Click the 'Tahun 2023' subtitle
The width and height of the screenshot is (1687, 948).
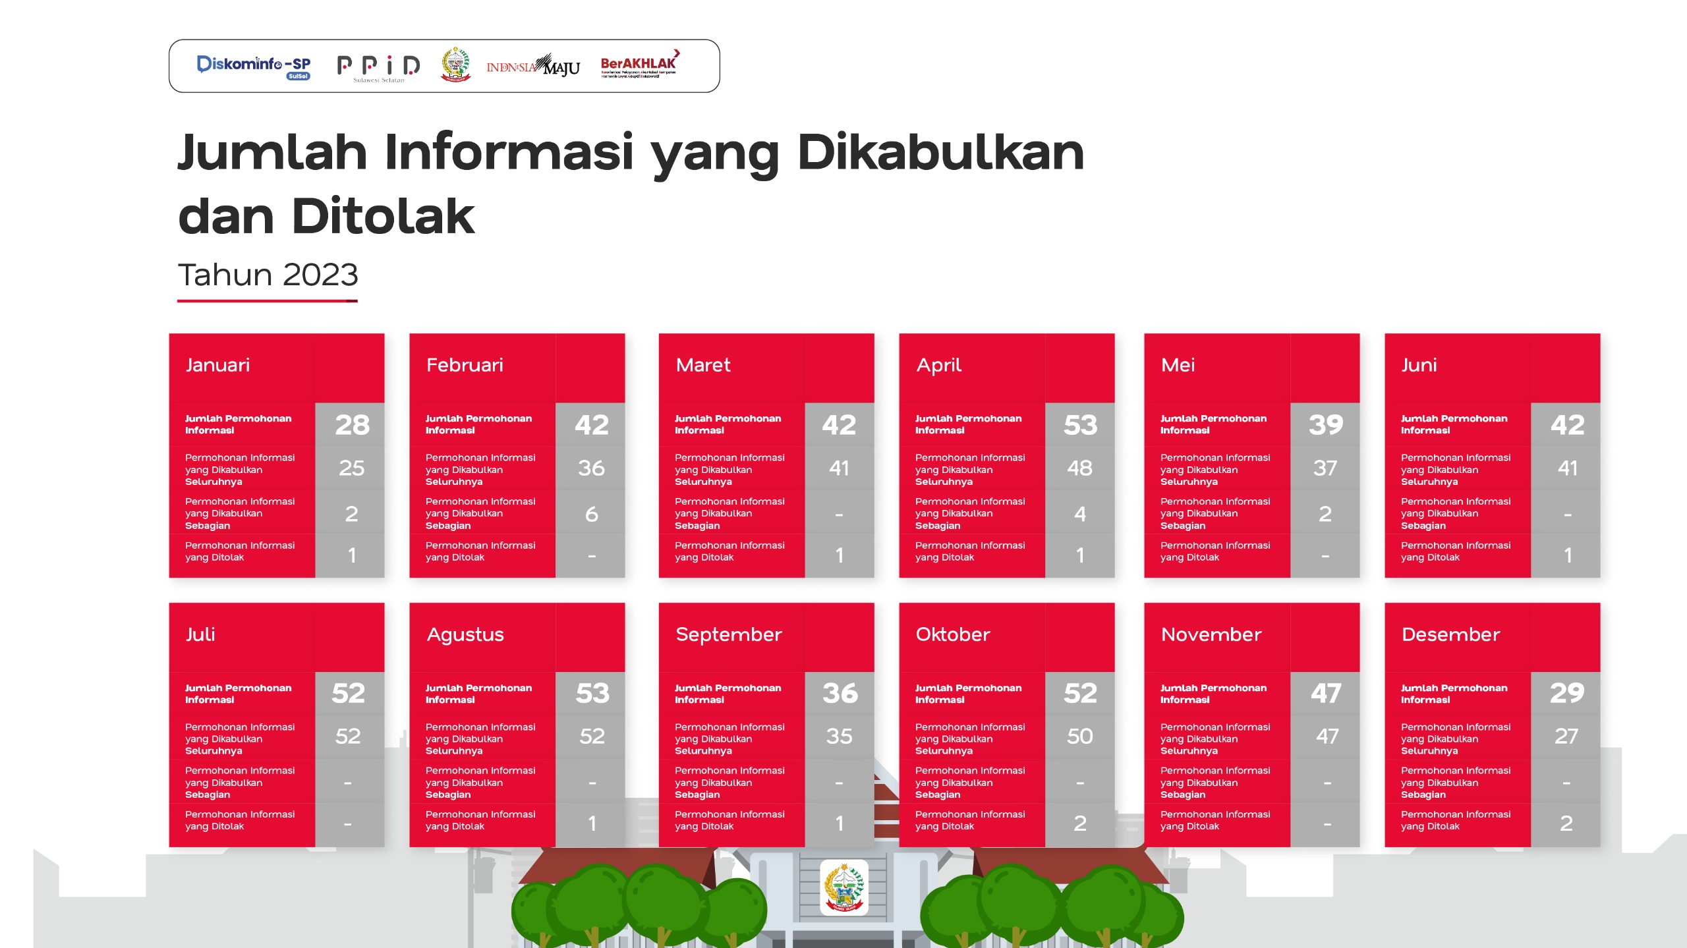click(x=268, y=275)
